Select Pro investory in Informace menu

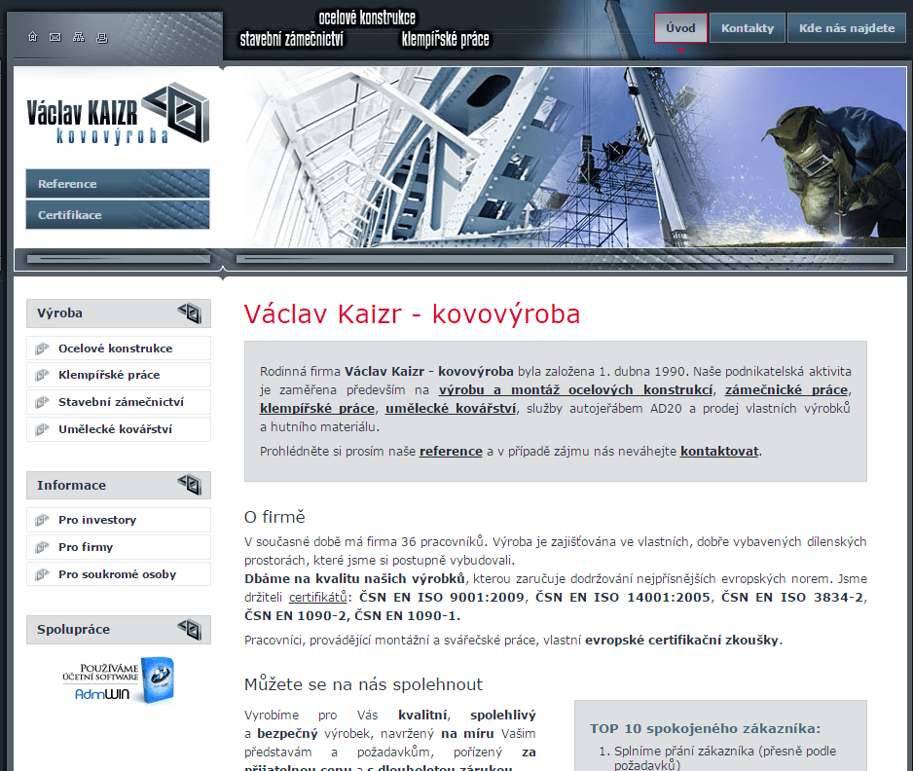97,520
